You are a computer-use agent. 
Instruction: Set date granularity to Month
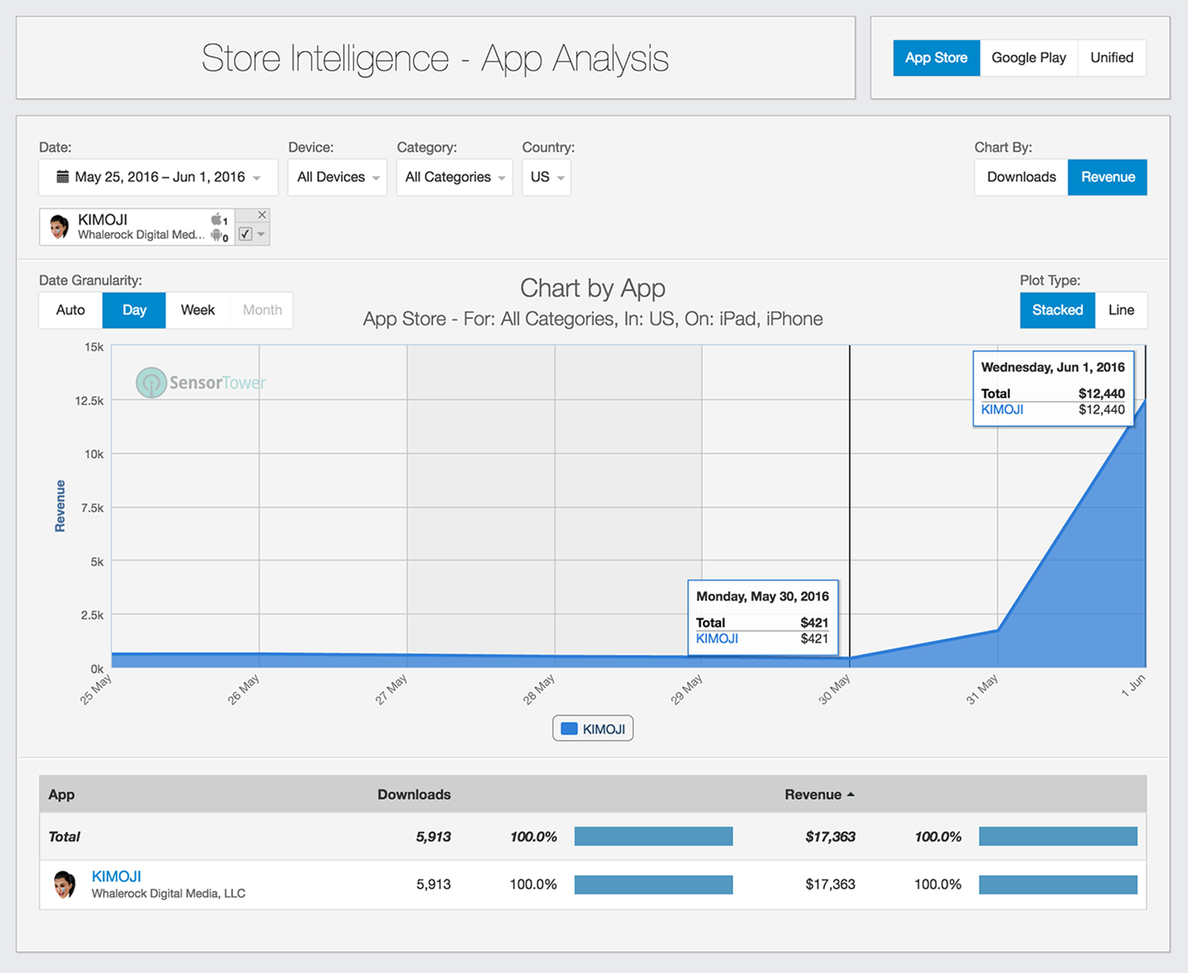[262, 310]
